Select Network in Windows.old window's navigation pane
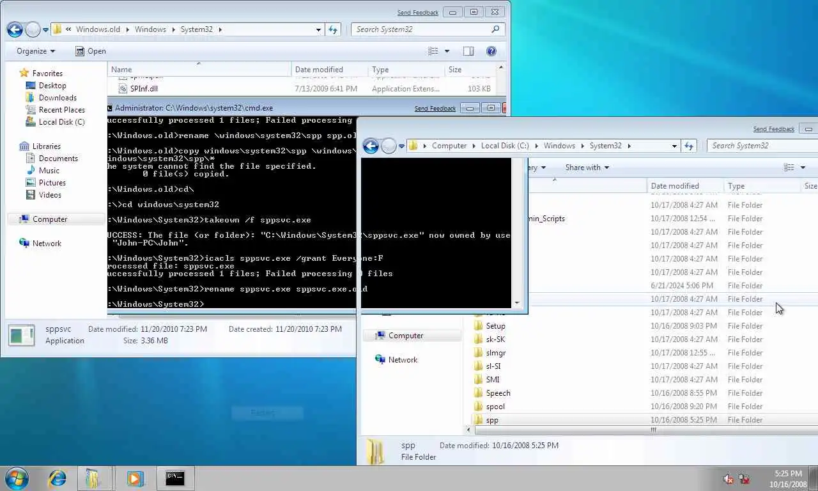818x491 pixels. [x=47, y=244]
